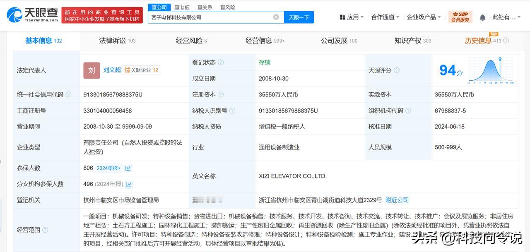Viewport: 530px width, 252px height.
Task: Click help icon next to 纳税人识别号
Action: (232, 111)
